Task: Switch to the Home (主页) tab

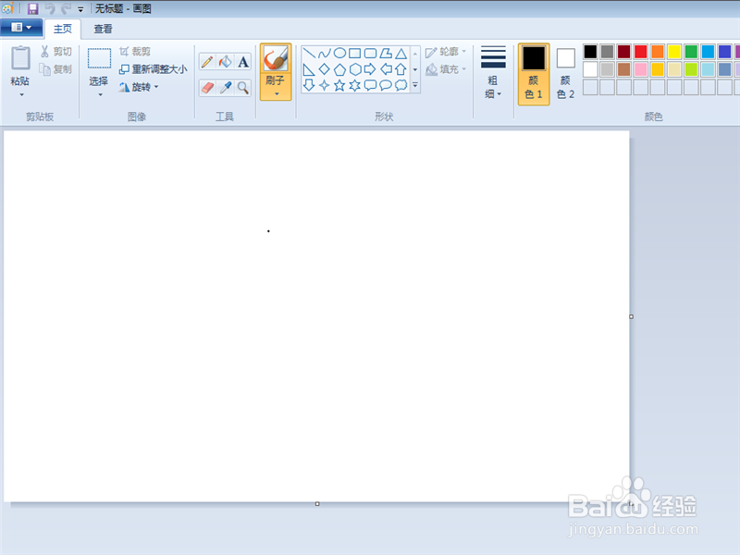Action: [62, 29]
